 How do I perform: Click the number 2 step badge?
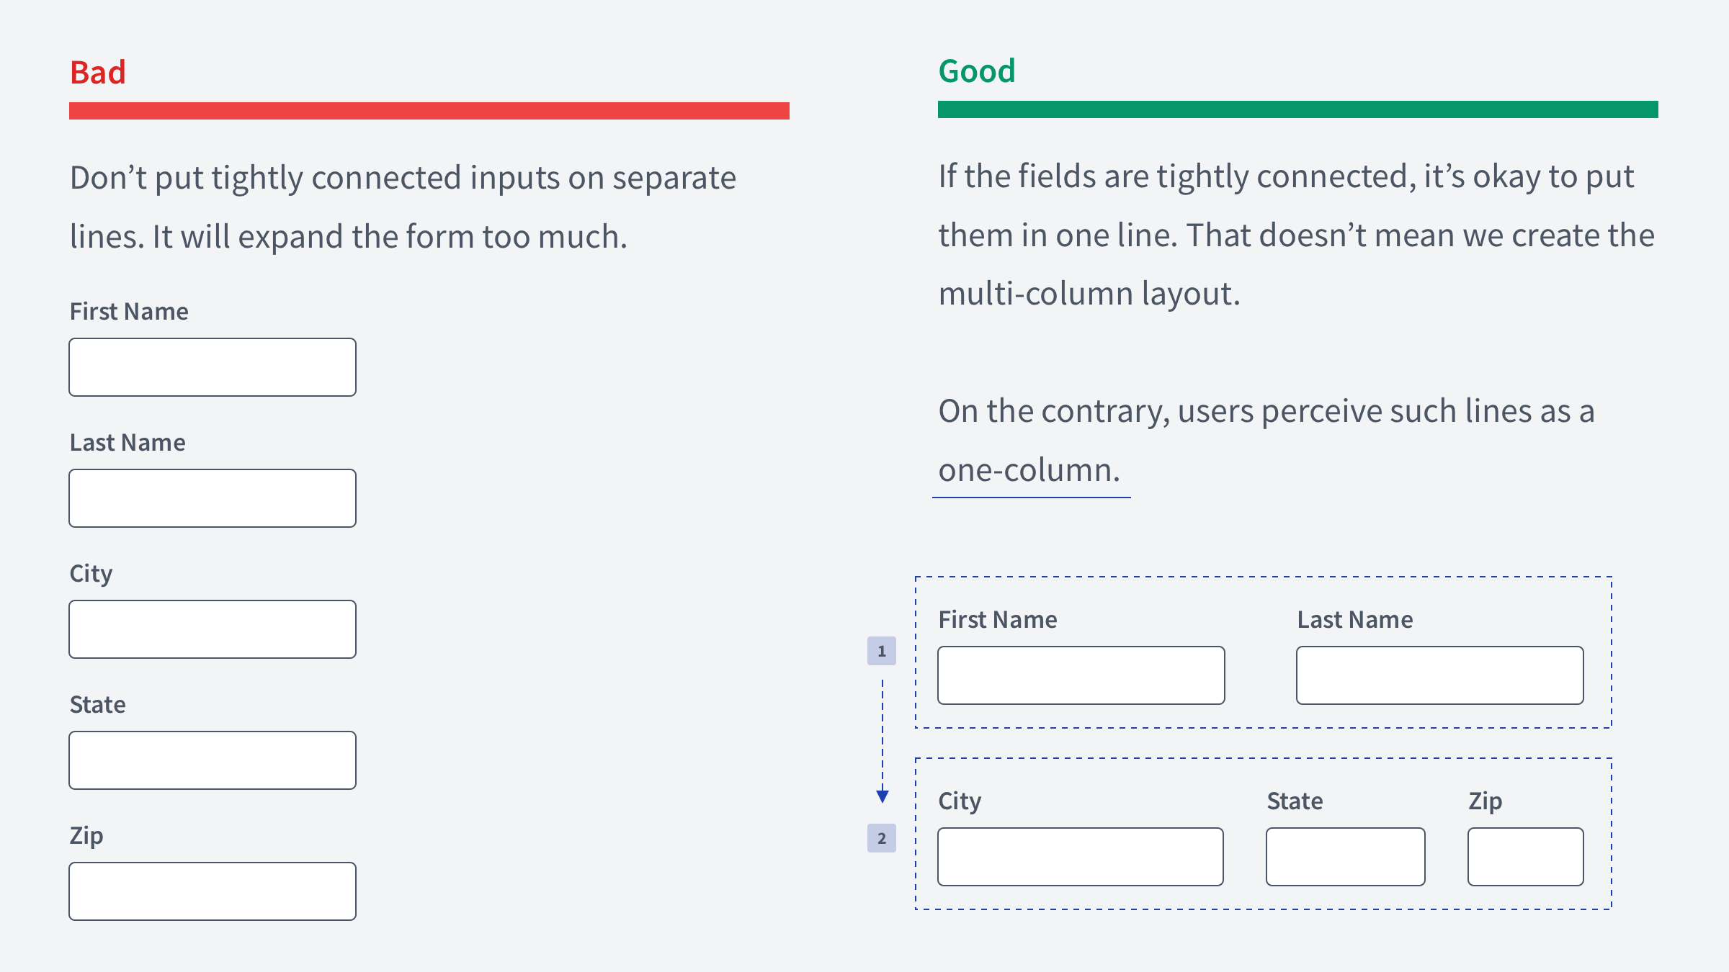click(x=881, y=838)
